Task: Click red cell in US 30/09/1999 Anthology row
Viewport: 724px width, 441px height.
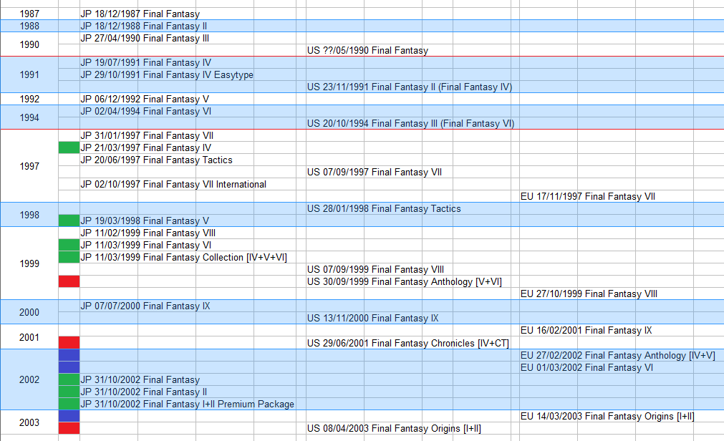Action: [69, 281]
